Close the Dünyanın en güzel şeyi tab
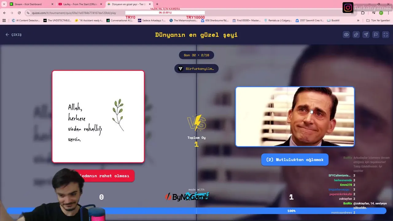 point(150,4)
